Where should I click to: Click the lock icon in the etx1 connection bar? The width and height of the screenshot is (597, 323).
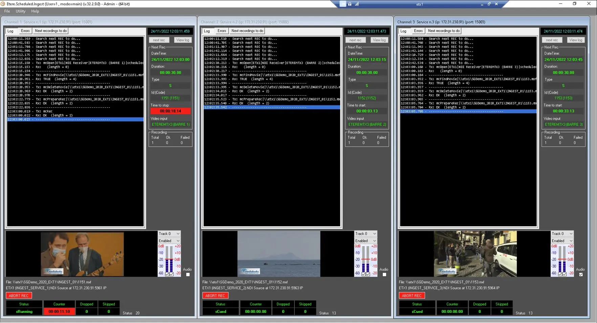350,4
